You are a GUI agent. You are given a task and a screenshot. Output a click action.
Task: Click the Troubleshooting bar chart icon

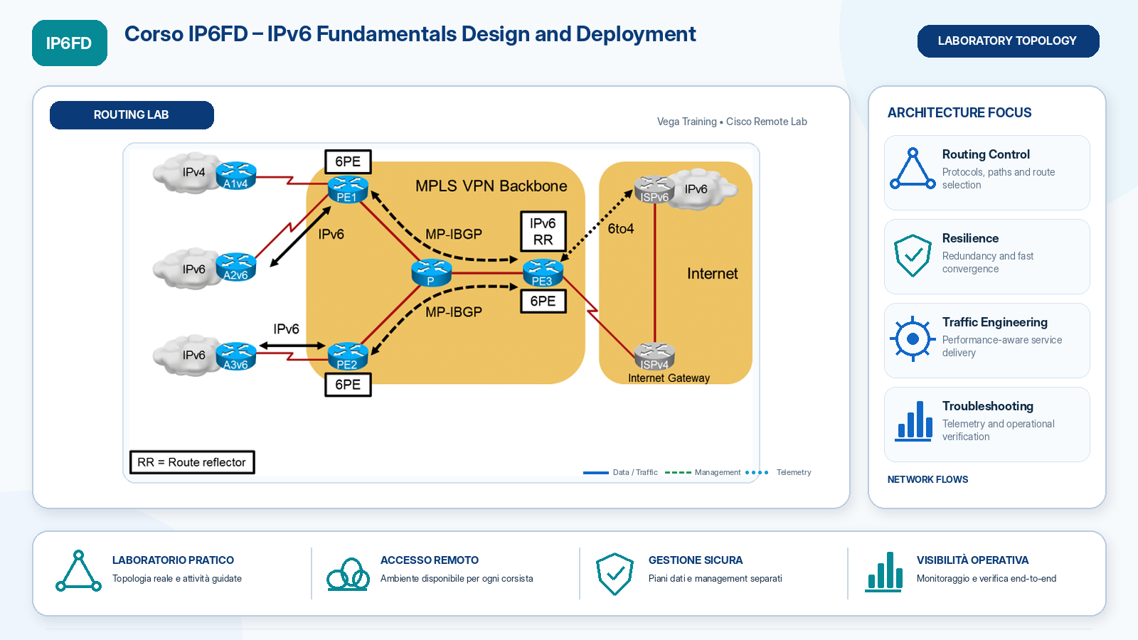[914, 421]
